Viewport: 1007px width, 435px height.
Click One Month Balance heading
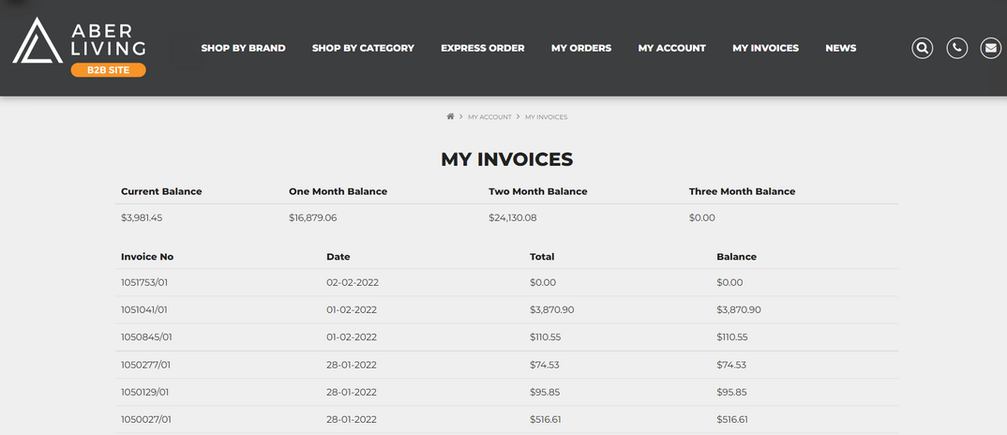tap(338, 191)
